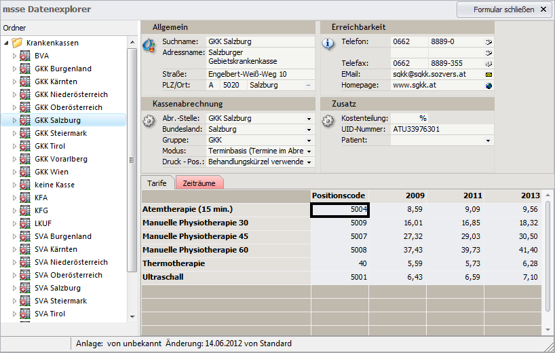This screenshot has height=353, width=555.
Task: Click the Kostenteilung percent field
Action: coord(410,118)
